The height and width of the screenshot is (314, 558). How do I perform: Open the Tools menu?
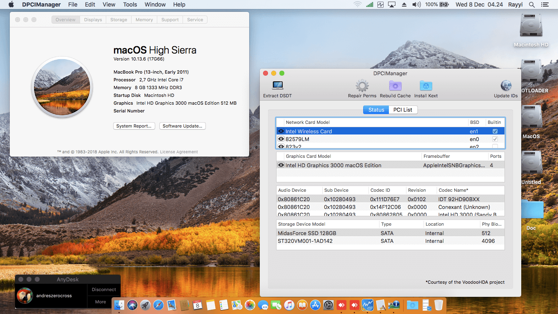click(x=130, y=4)
